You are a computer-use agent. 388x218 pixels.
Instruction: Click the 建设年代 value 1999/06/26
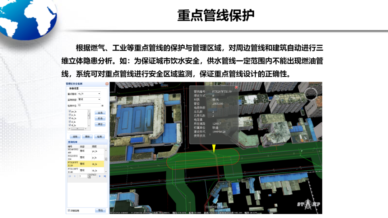[219, 132]
